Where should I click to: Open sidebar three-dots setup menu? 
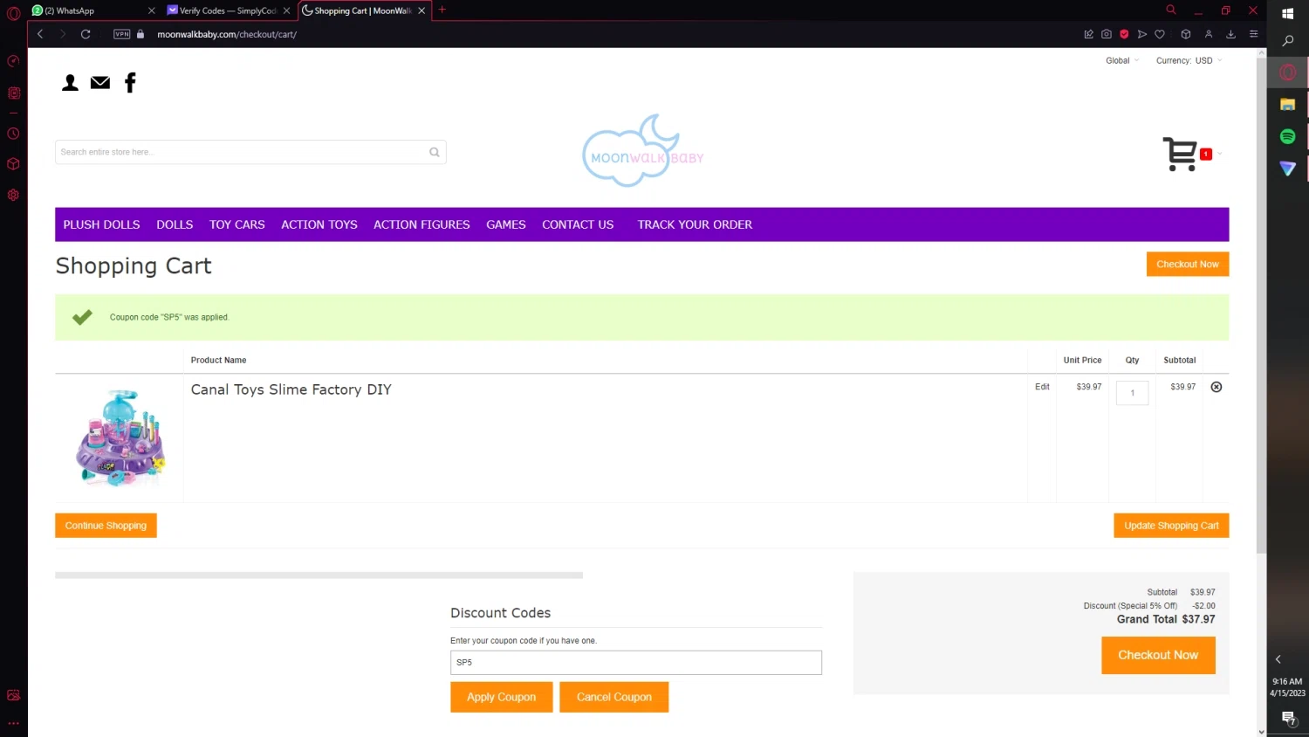coord(13,723)
